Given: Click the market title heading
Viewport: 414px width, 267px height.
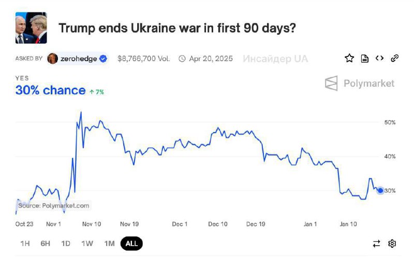Looking at the screenshot, I should point(178,27).
